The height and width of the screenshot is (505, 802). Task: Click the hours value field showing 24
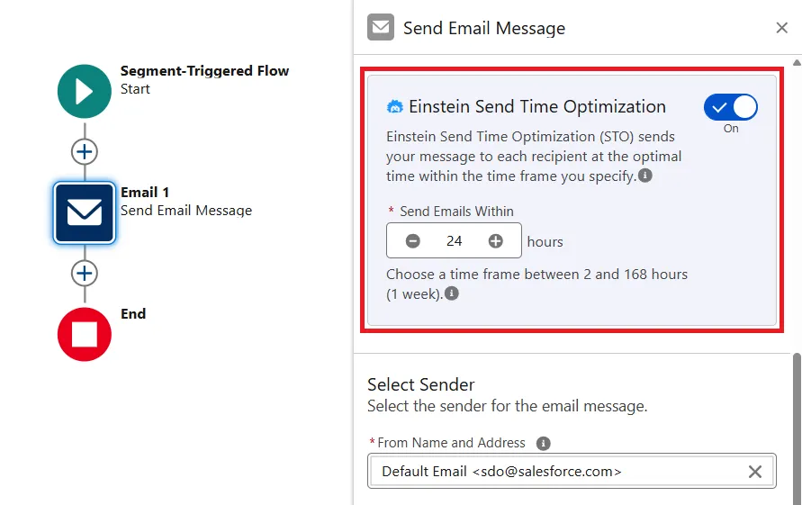[454, 241]
